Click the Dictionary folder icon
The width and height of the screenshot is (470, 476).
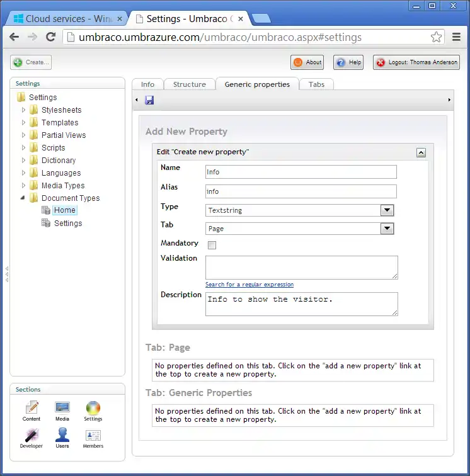click(34, 161)
